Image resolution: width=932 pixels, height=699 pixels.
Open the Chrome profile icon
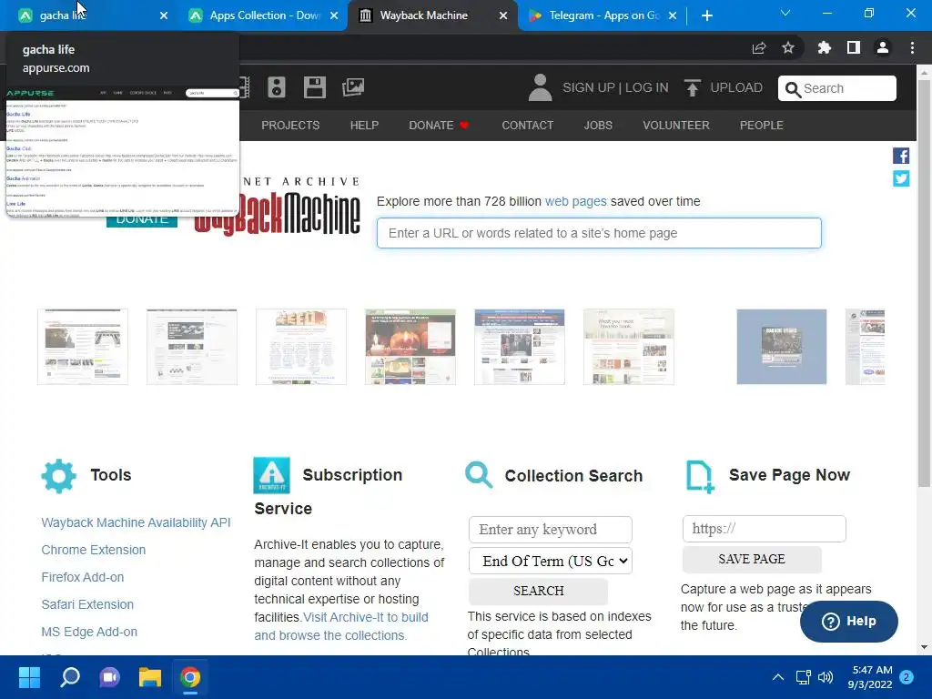(883, 47)
